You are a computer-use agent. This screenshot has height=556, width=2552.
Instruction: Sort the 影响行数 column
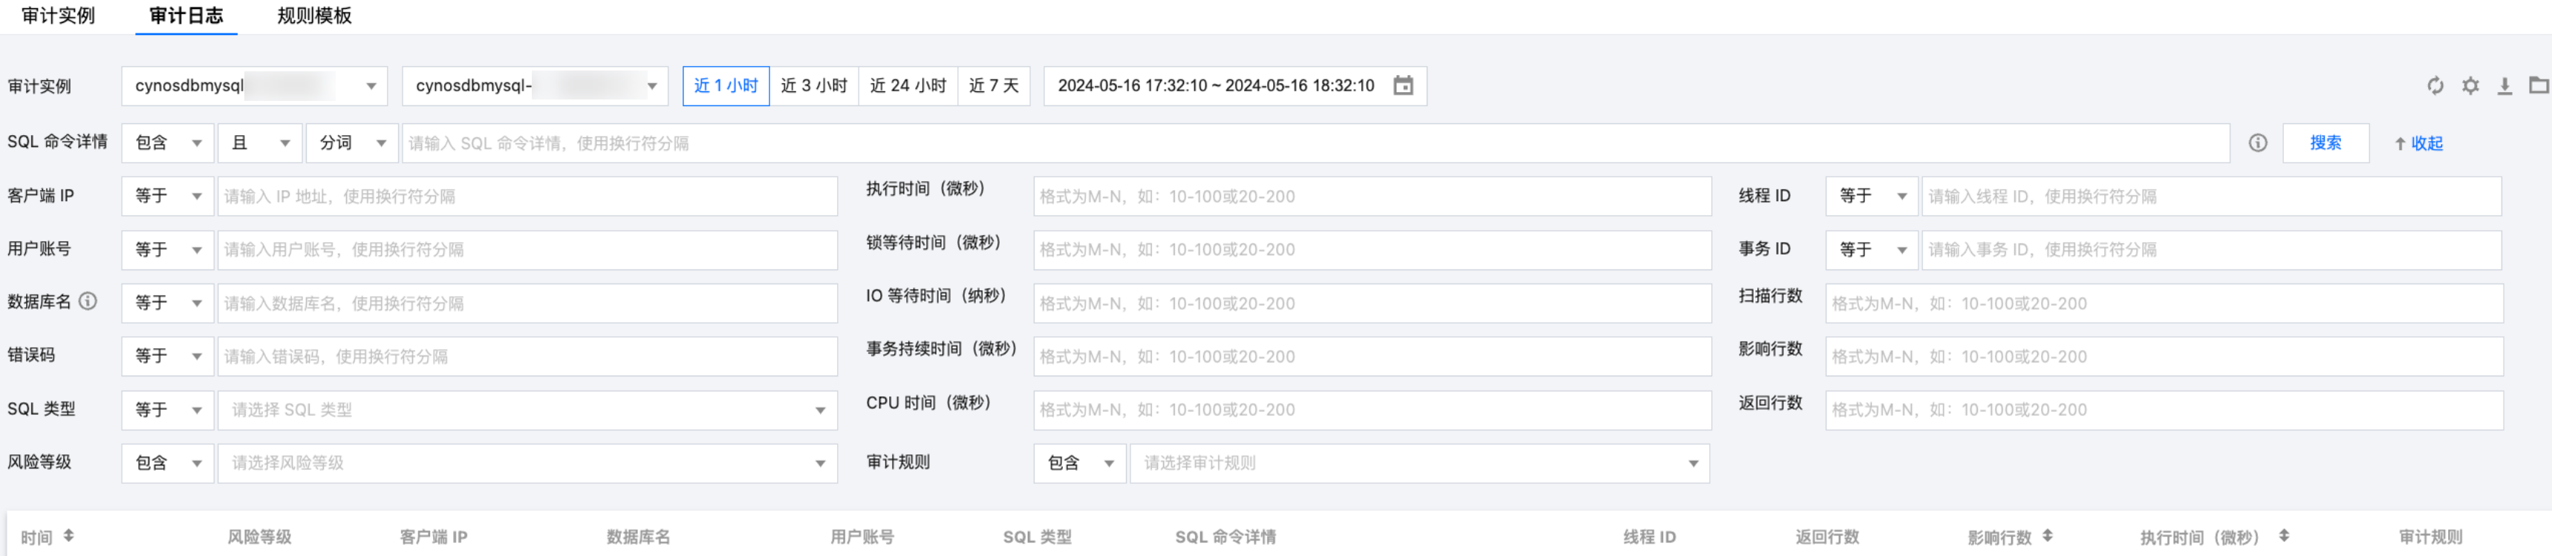point(2047,536)
